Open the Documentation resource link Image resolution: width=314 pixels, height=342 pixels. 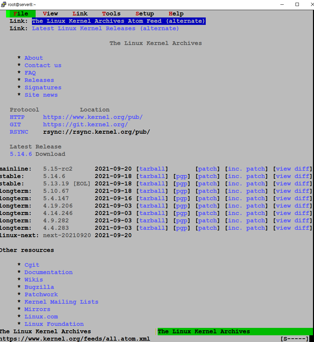48,272
